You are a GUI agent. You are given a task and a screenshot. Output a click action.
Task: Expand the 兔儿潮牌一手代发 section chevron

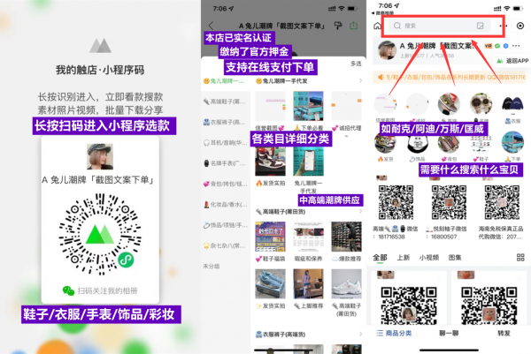[x=360, y=80]
